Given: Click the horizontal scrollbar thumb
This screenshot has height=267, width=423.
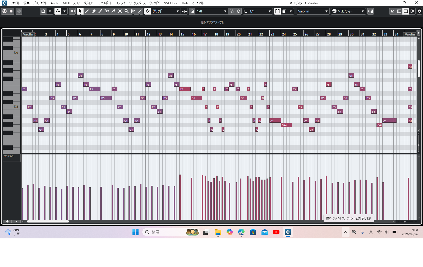Looking at the screenshot, I should coord(48,221).
